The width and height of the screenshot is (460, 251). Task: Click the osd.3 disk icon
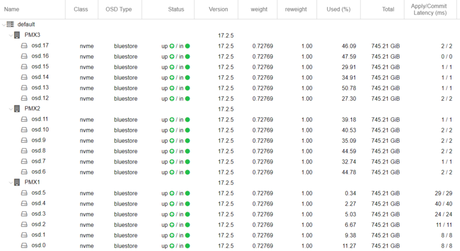24,214
